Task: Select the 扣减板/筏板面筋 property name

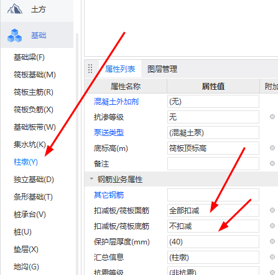Action: pos(121,211)
